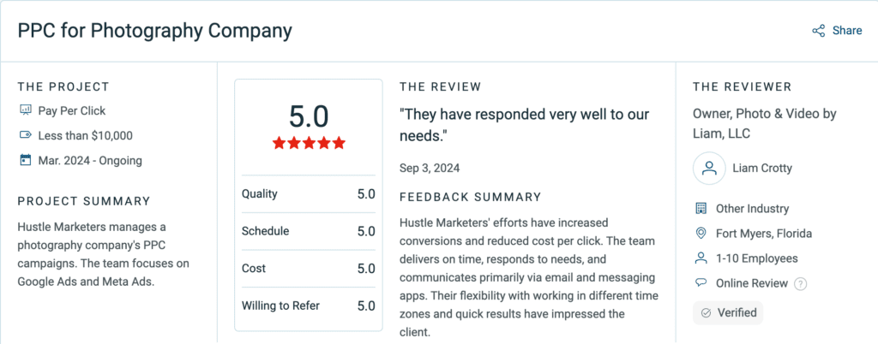Screen dimensions: 878x344
Task: Click the Liam Crotty avatar icon
Action: pyautogui.click(x=709, y=168)
